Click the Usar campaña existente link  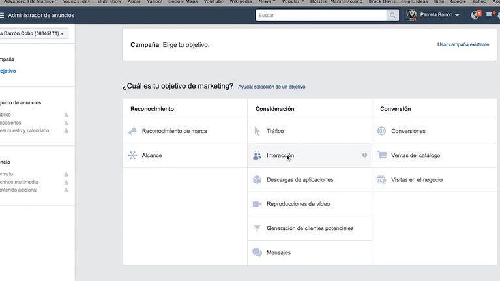pyautogui.click(x=463, y=45)
